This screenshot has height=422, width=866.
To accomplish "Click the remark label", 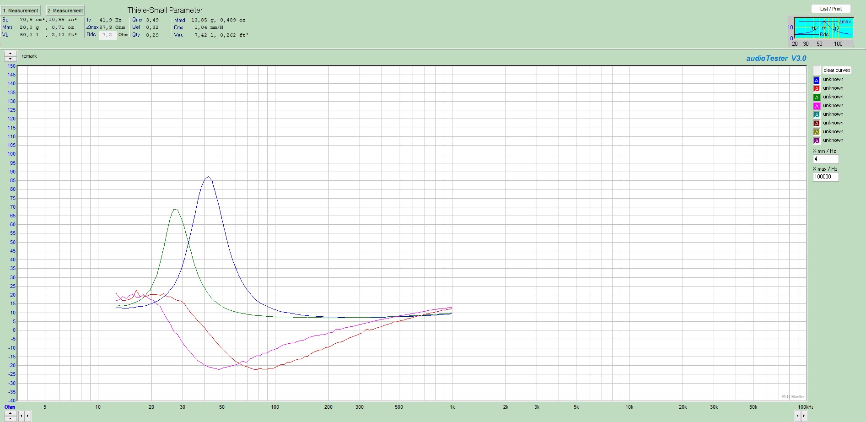I will (29, 56).
